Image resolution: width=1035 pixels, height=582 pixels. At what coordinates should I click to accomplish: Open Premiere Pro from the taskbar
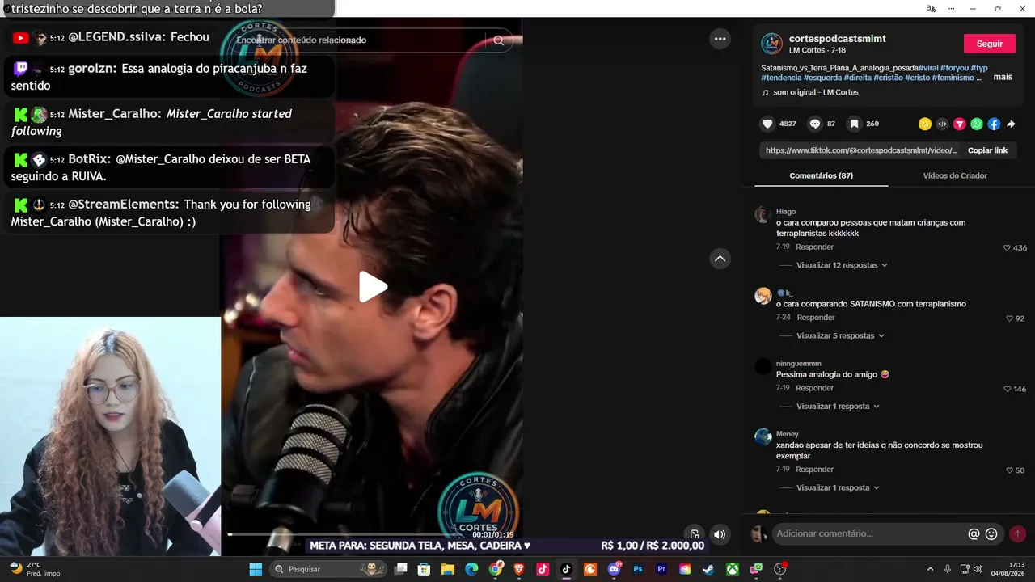click(x=661, y=569)
